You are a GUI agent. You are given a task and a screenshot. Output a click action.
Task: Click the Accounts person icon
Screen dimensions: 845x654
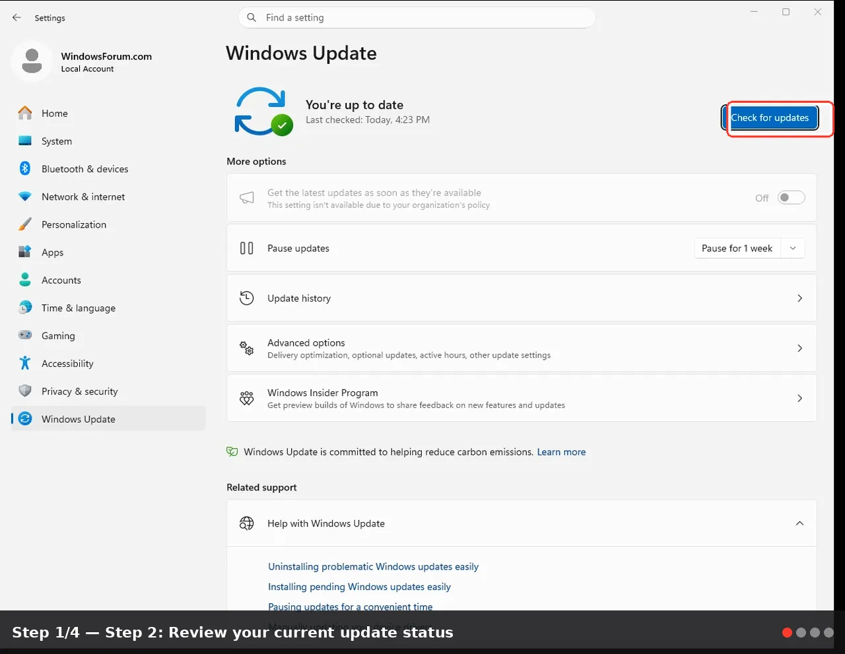[x=25, y=280]
